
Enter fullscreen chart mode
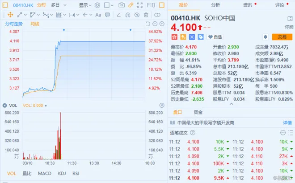click(140, 5)
